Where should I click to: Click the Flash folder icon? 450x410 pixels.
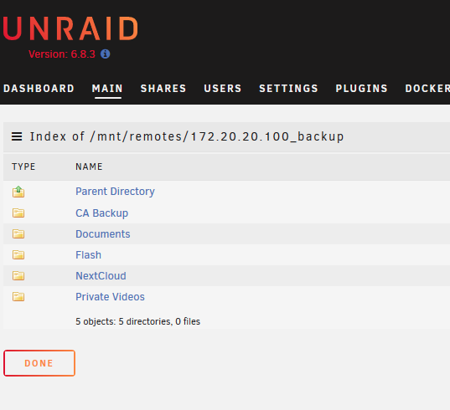tap(18, 254)
